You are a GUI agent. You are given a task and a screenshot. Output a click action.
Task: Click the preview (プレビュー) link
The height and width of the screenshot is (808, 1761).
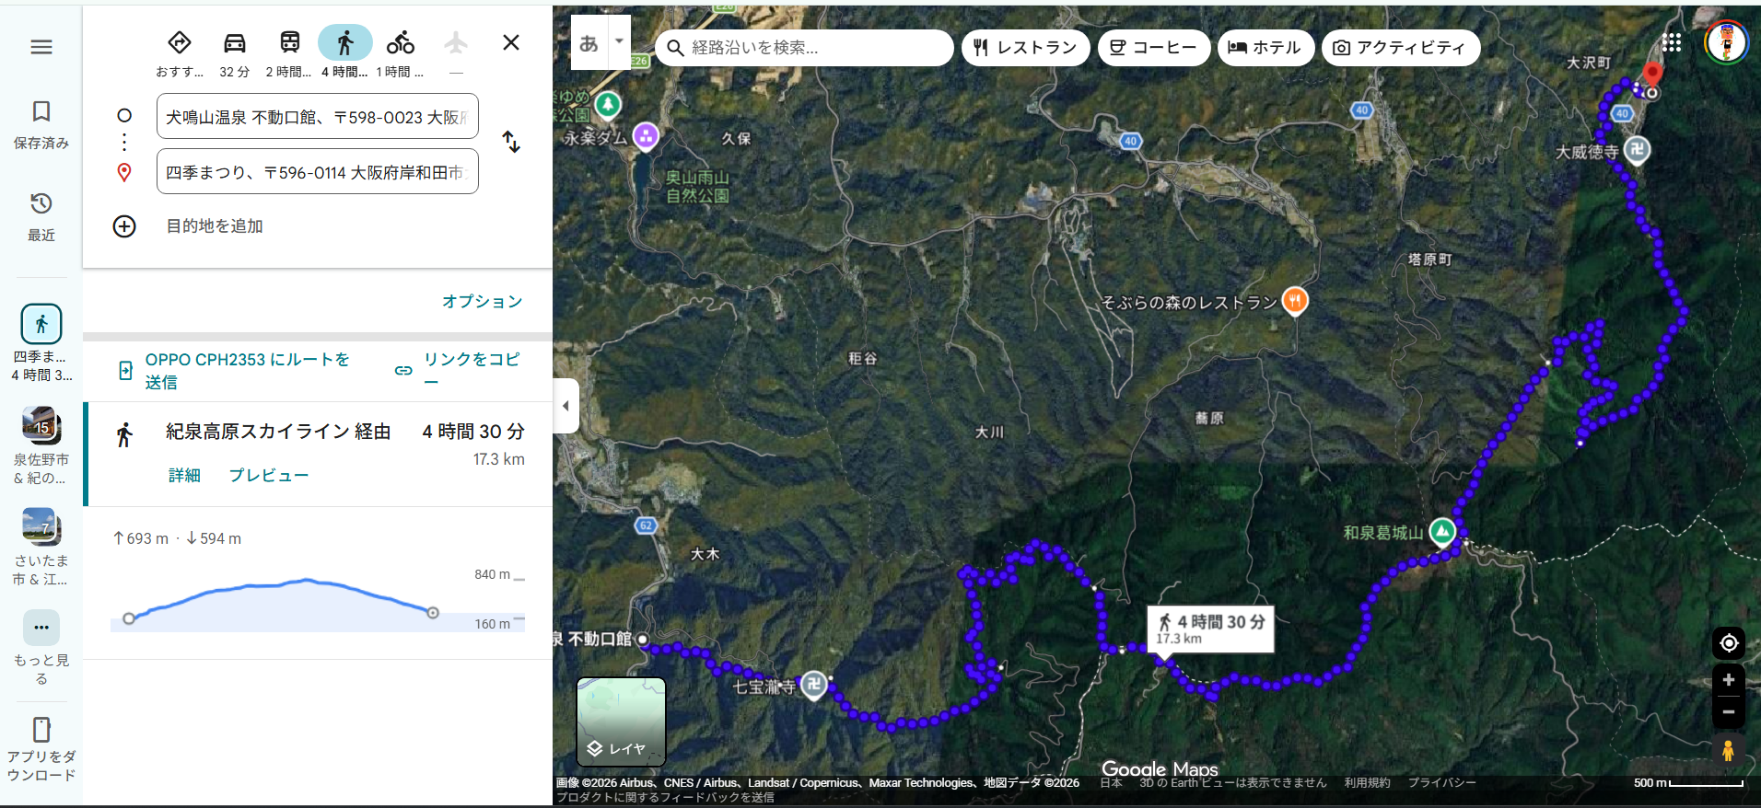(x=268, y=475)
